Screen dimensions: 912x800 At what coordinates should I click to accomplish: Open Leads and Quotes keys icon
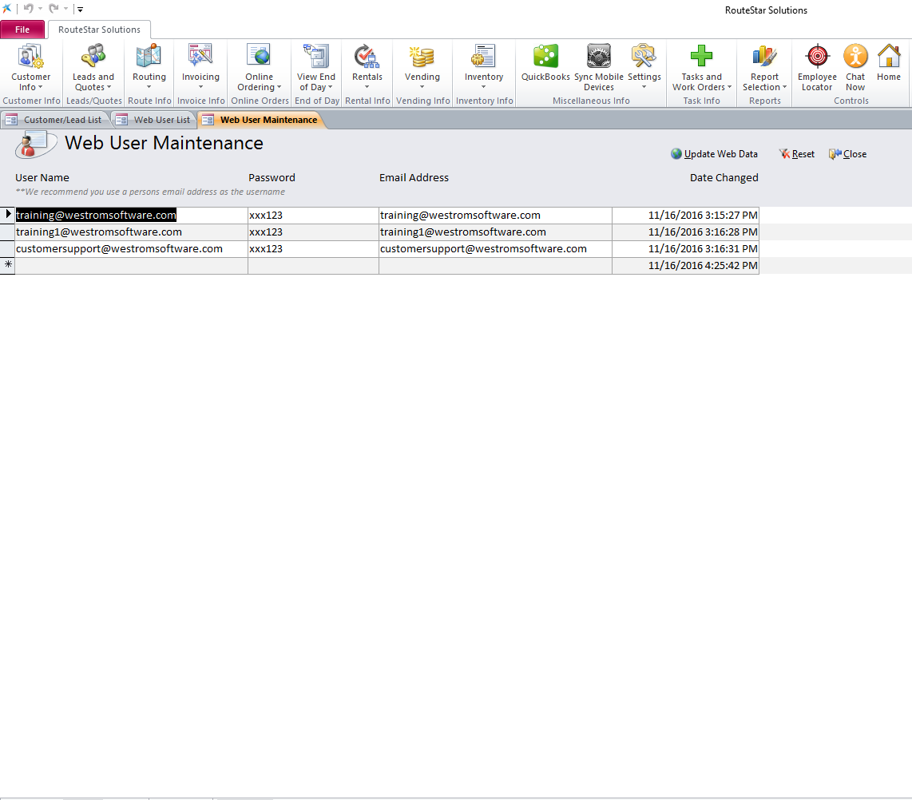coord(93,57)
